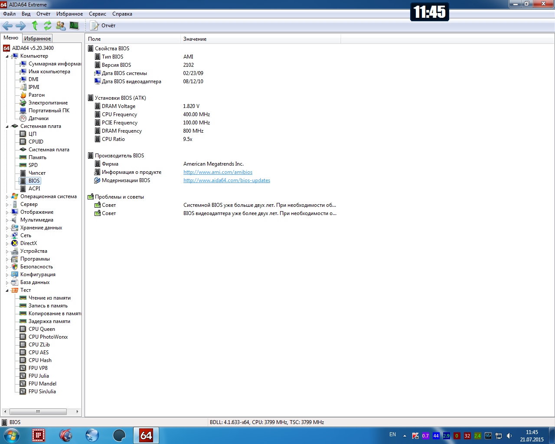Click the Значение column header
The width and height of the screenshot is (555, 444).
point(261,39)
